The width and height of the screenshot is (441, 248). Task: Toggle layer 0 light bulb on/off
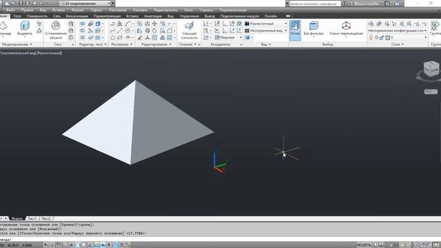pos(371,37)
